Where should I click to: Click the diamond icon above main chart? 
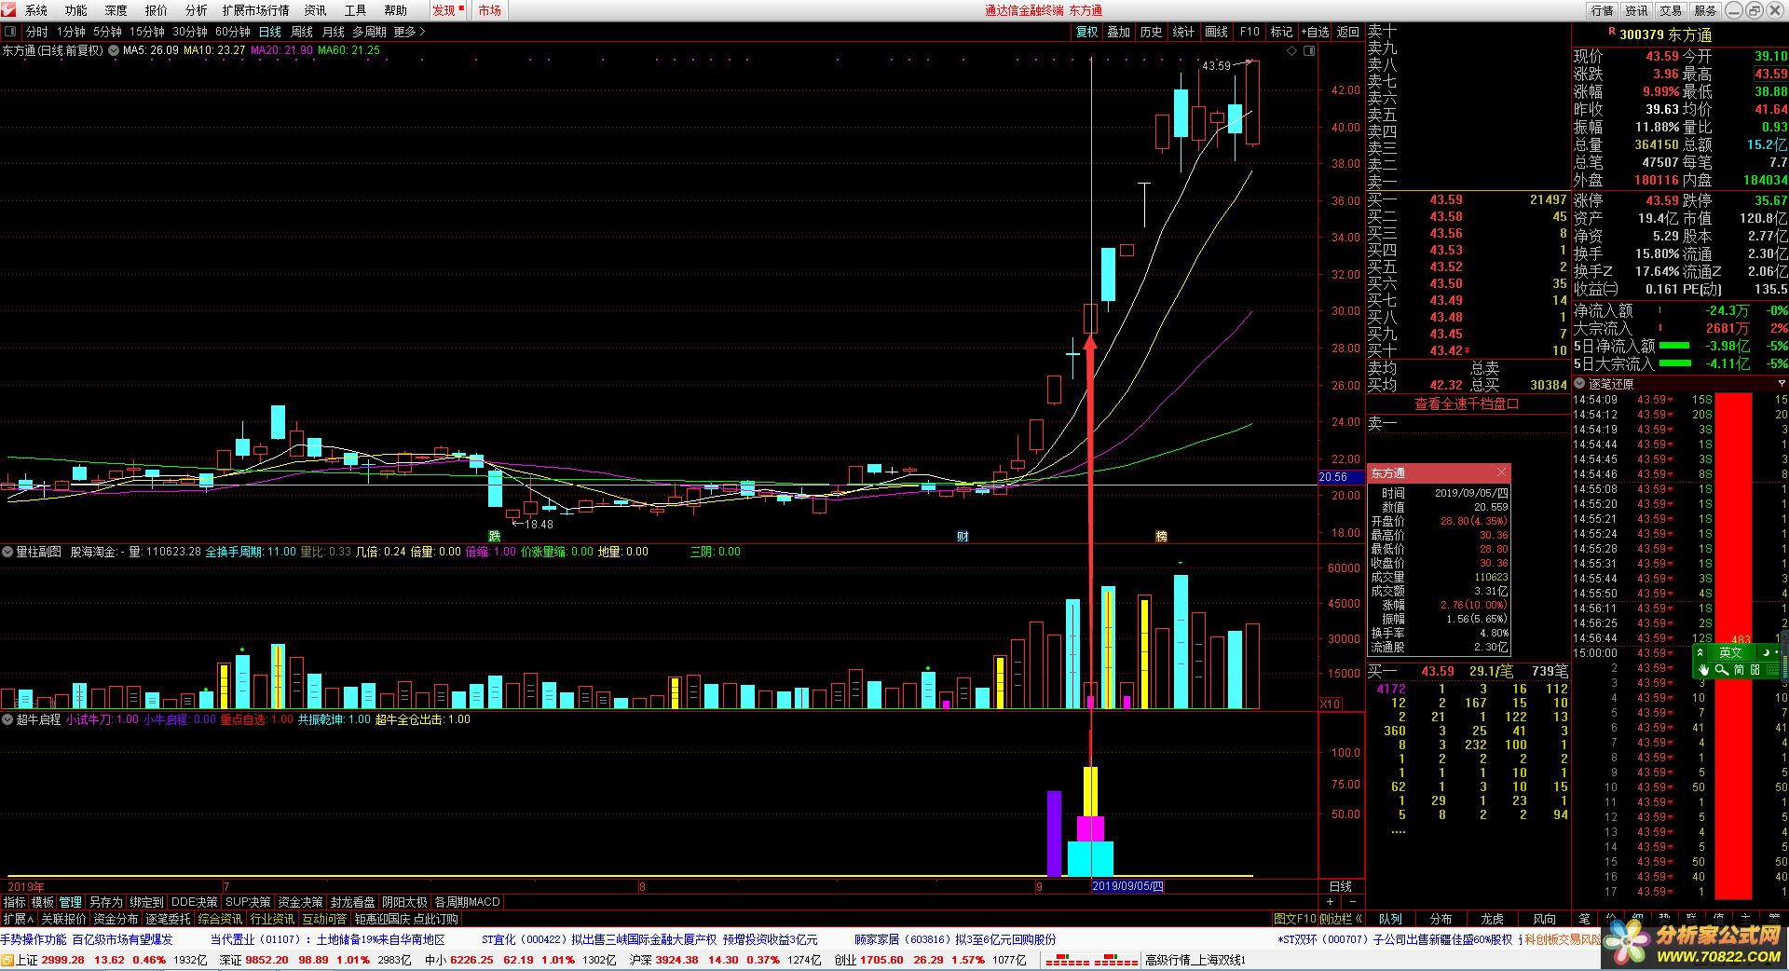pos(1292,50)
